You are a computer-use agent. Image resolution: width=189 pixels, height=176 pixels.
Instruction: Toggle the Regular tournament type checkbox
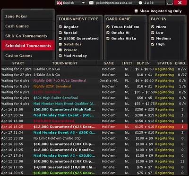point(60,27)
